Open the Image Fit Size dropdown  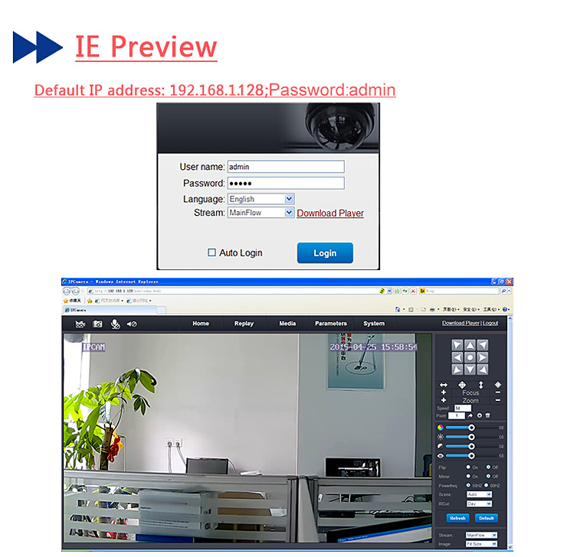coord(481,544)
